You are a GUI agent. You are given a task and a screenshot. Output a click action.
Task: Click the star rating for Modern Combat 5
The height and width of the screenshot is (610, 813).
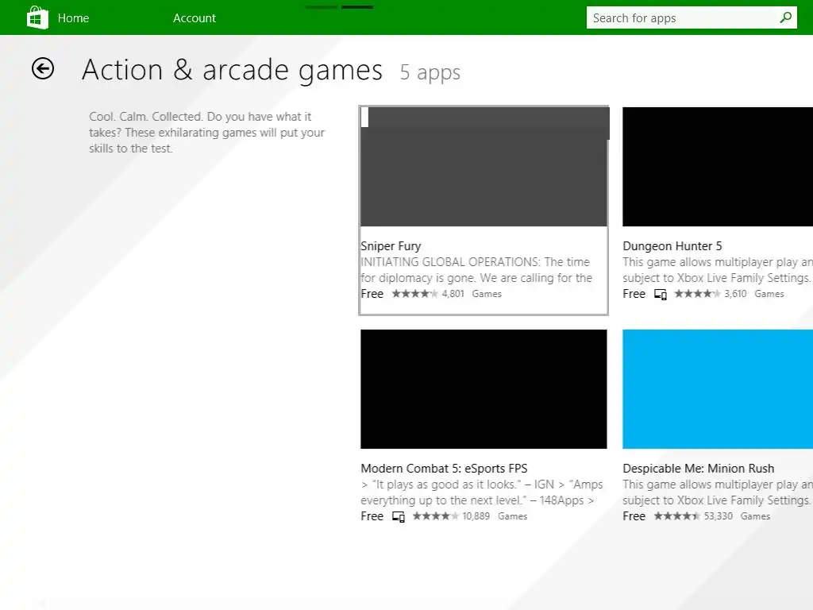point(435,516)
